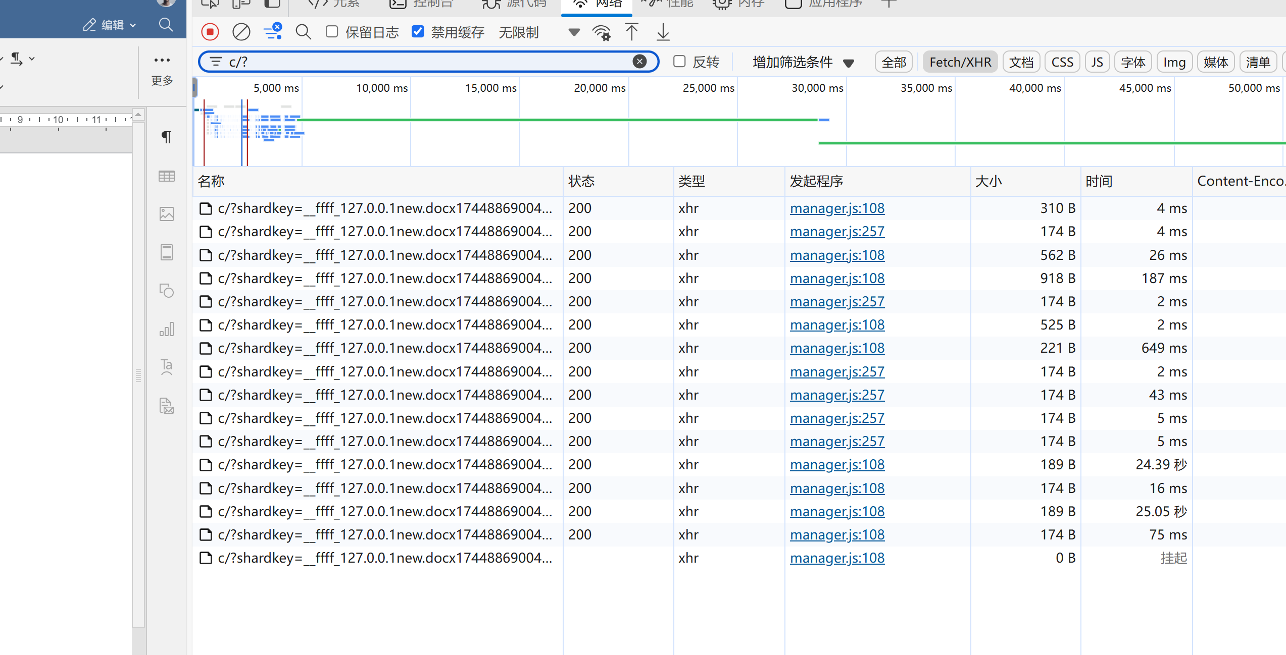Image resolution: width=1286 pixels, height=655 pixels.
Task: Select the Fetch/XHR filter tab
Action: click(960, 62)
